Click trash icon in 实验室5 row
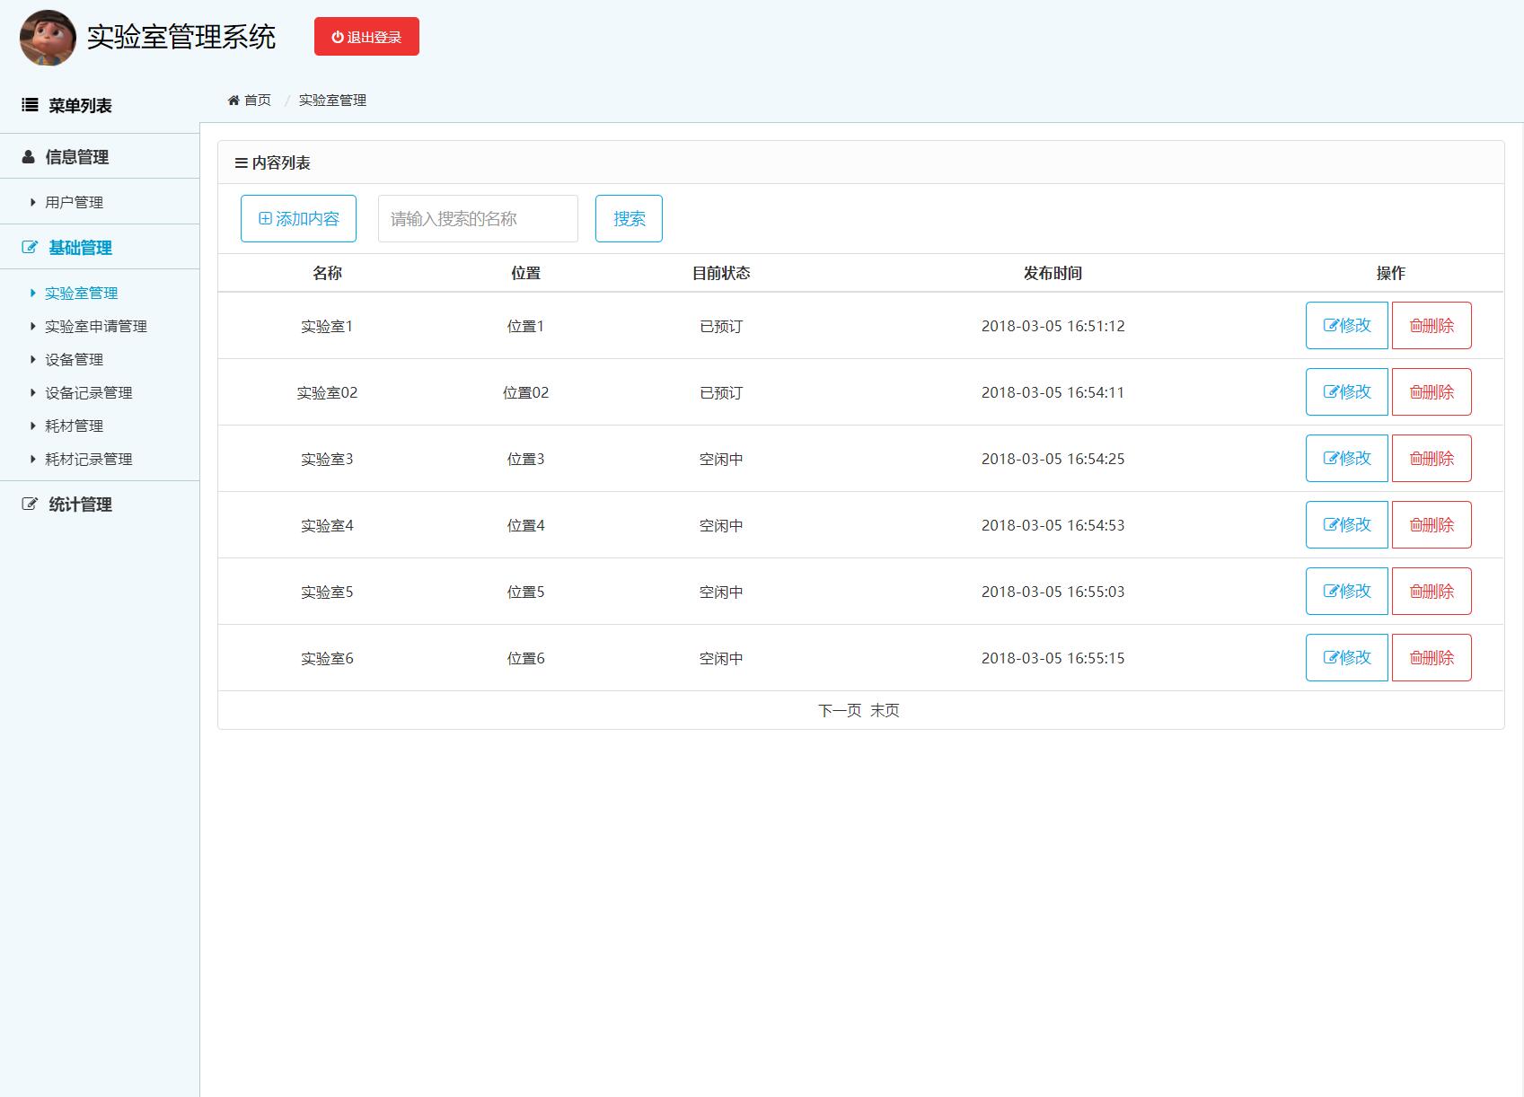 [x=1415, y=592]
